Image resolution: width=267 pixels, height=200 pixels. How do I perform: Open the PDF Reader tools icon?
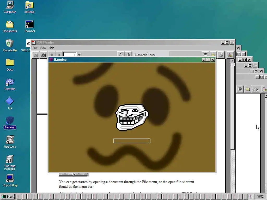230,55
